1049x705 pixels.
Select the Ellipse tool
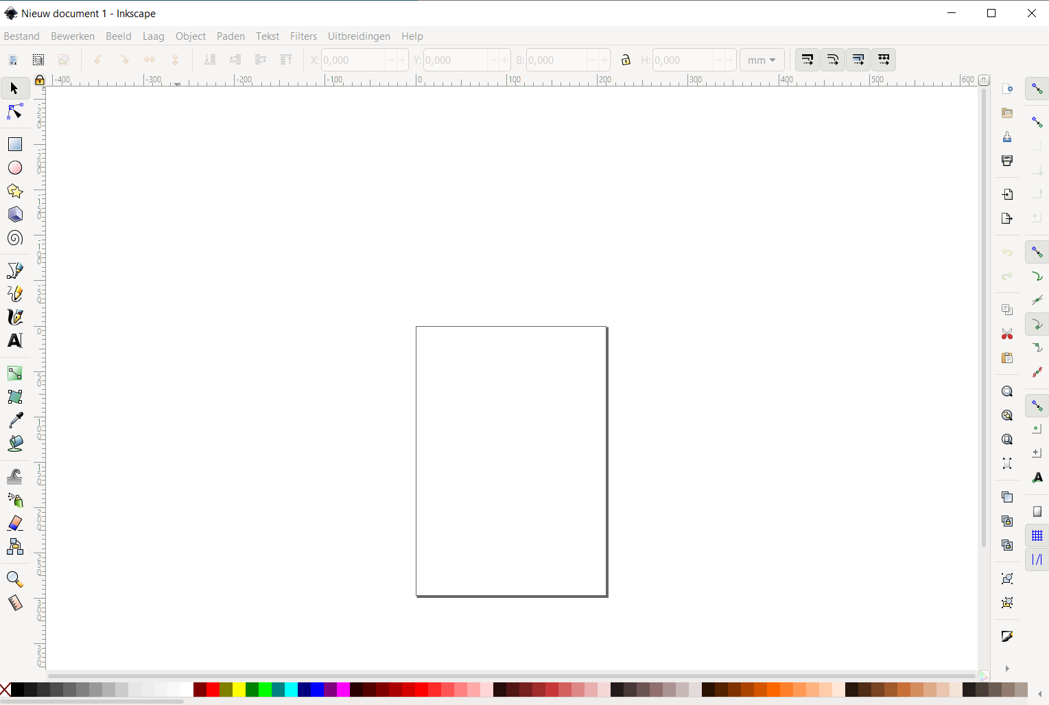(x=15, y=167)
